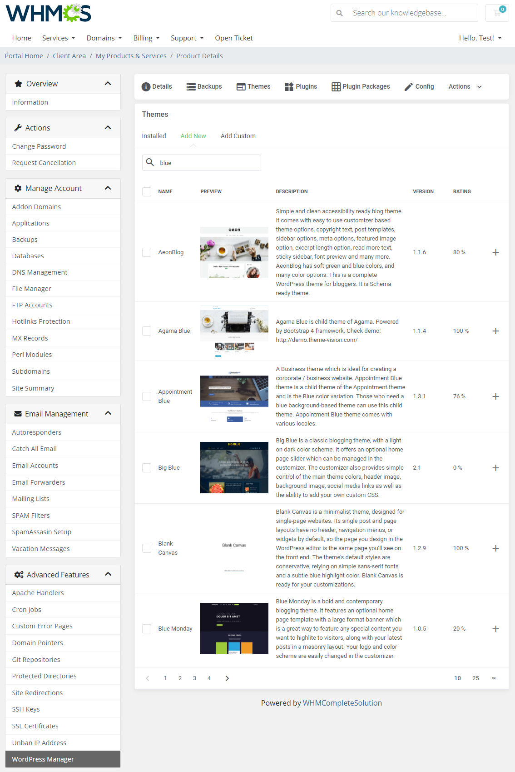The image size is (515, 772).
Task: Go to next page with right arrow
Action: [227, 678]
